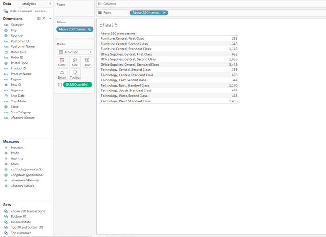Viewport: 326px width, 237px height.
Task: Open the Data/Analytics pane selector arrow
Action: pyautogui.click(x=50, y=4)
